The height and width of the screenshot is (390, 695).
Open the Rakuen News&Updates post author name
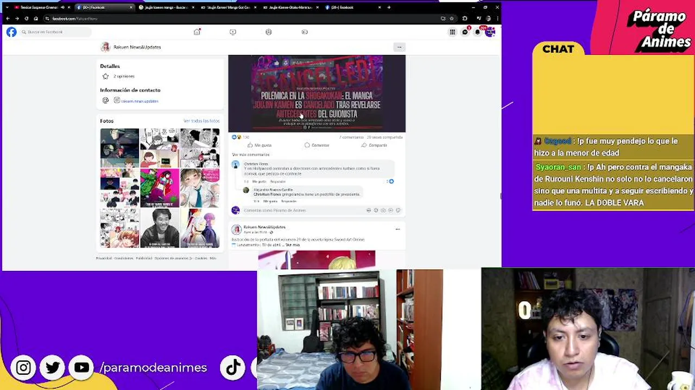click(x=264, y=227)
